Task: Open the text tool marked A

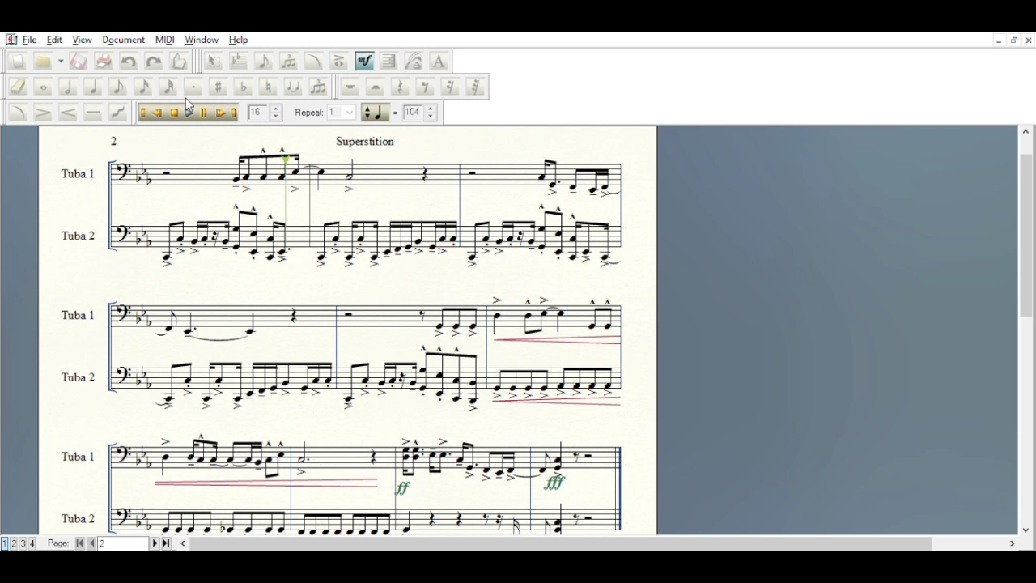Action: coord(439,62)
